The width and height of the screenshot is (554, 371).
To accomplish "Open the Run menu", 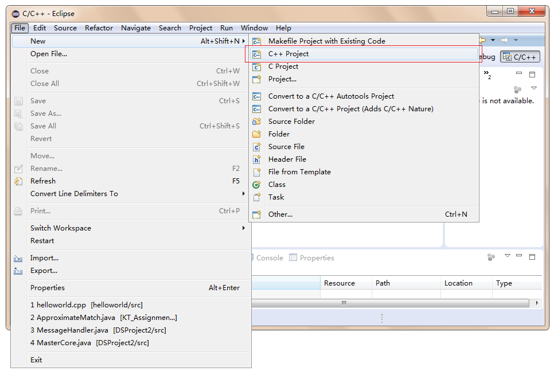I will 227,28.
